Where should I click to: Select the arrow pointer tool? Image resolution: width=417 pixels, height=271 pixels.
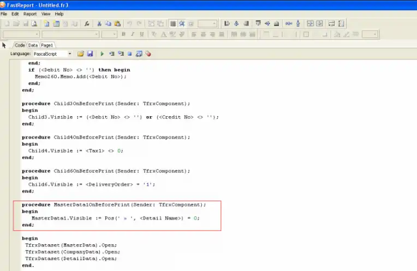coord(4,45)
